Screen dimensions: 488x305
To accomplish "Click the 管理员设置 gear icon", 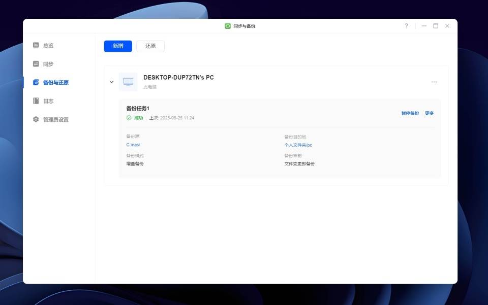I will click(36, 120).
